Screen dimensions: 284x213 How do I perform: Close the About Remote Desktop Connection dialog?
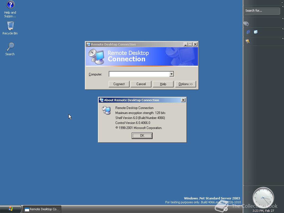pos(183,100)
